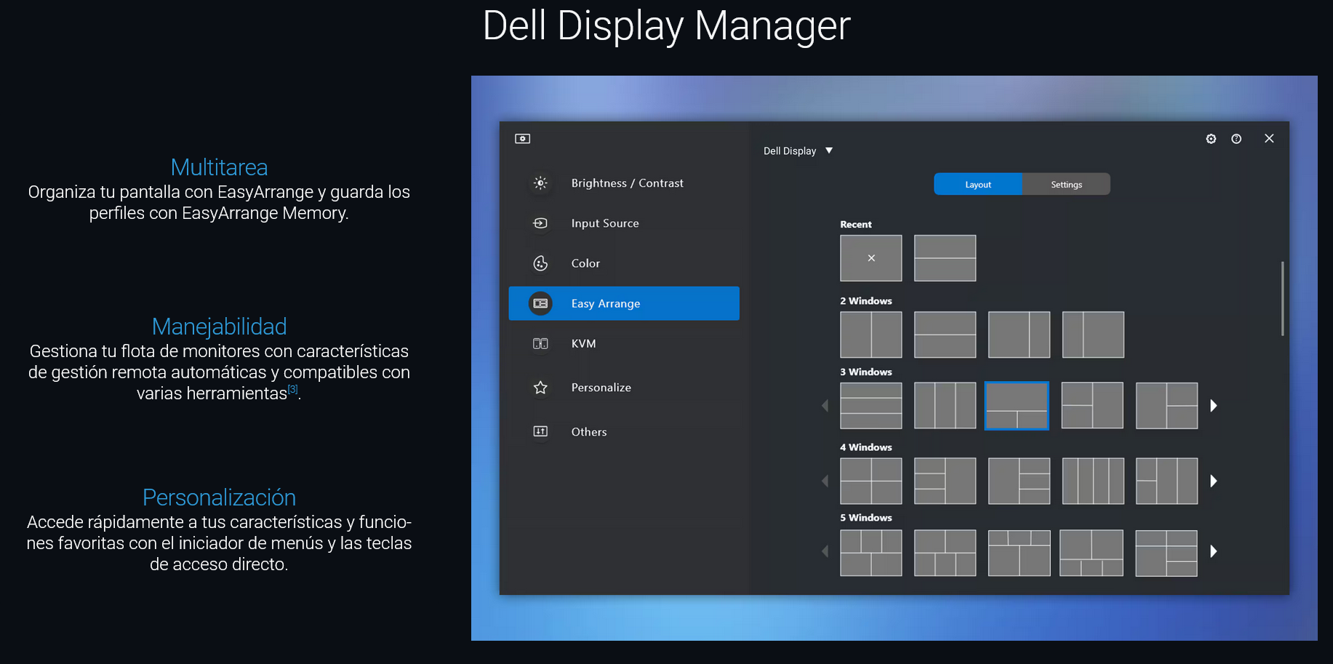Click the monitor icon at top left
1333x664 pixels.
[x=522, y=139]
